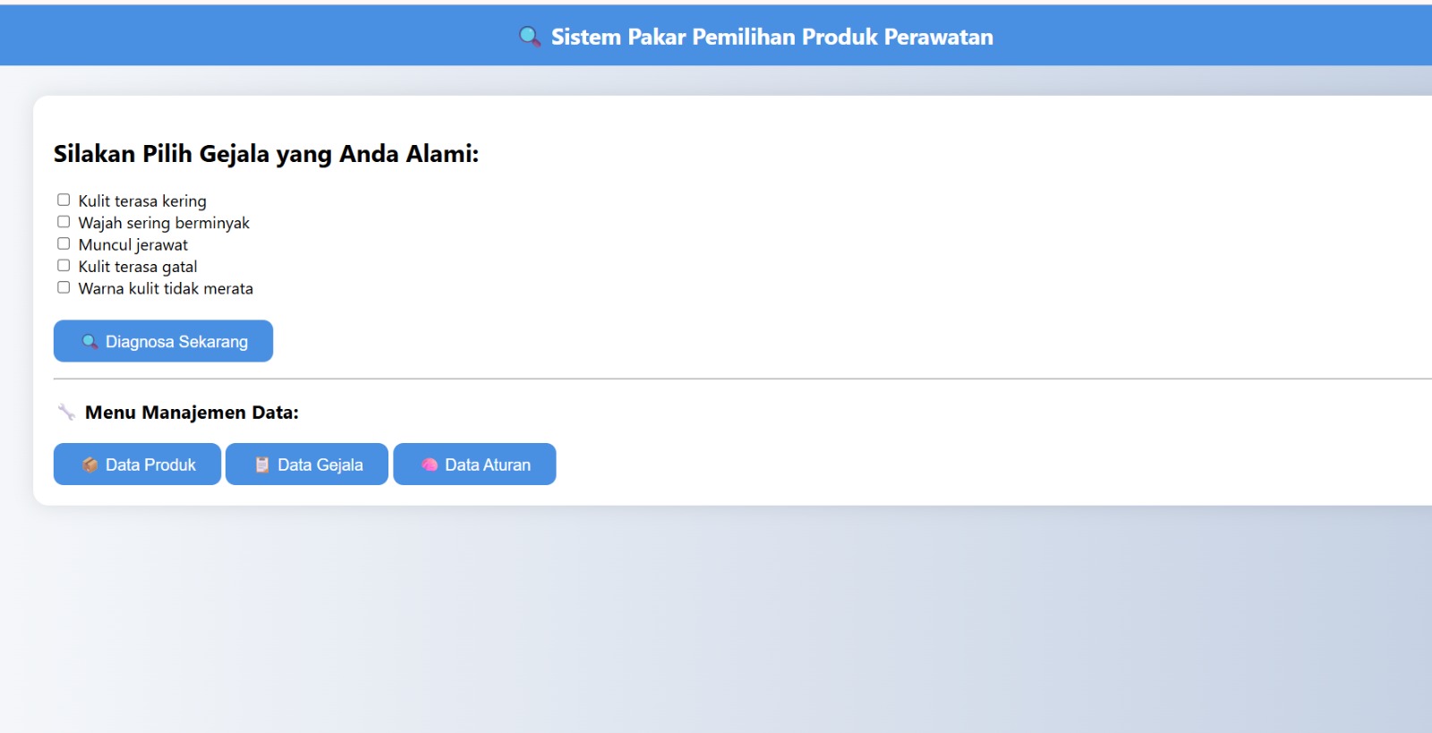This screenshot has height=733, width=1432.
Task: Click the 'Sistem Pakar Pemilihan Produk Perawatan' title
Action: pos(771,37)
